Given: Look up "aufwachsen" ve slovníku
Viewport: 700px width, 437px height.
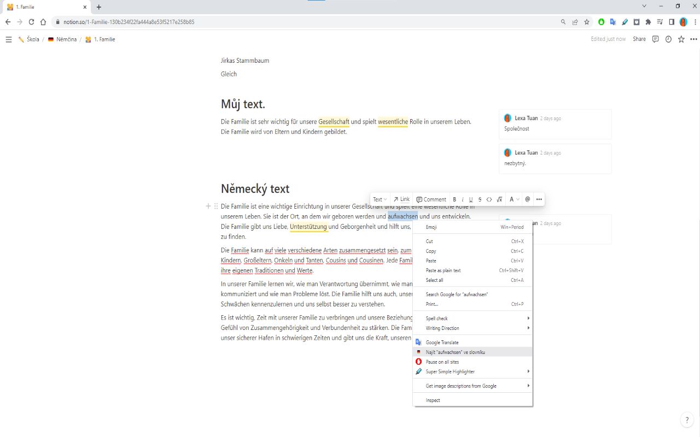Looking at the screenshot, I should point(472,352).
